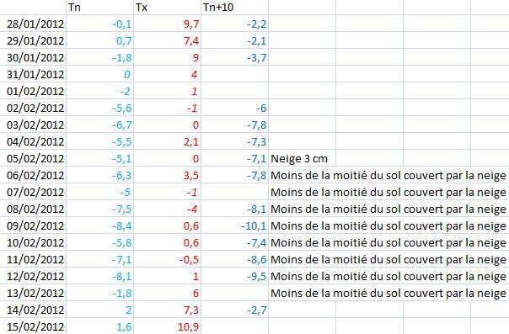Image resolution: width=509 pixels, height=334 pixels.
Task: Select the snow note on 13/02/2012 row
Action: click(388, 293)
